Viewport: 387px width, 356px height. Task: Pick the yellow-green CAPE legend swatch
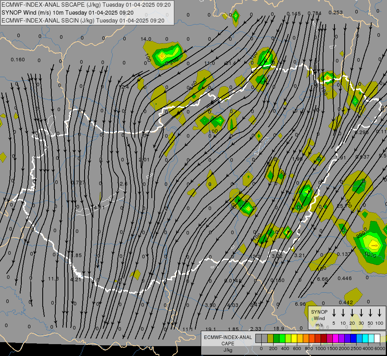[288, 339]
